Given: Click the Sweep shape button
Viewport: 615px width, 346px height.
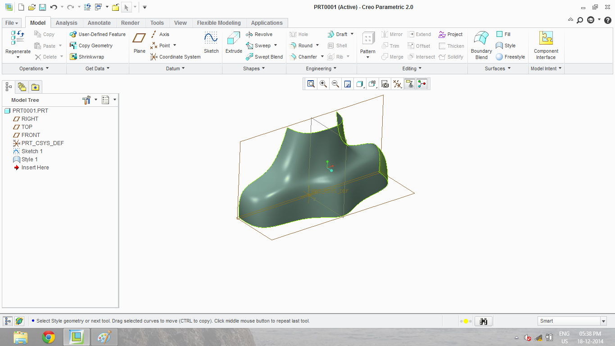Looking at the screenshot, I should (258, 46).
